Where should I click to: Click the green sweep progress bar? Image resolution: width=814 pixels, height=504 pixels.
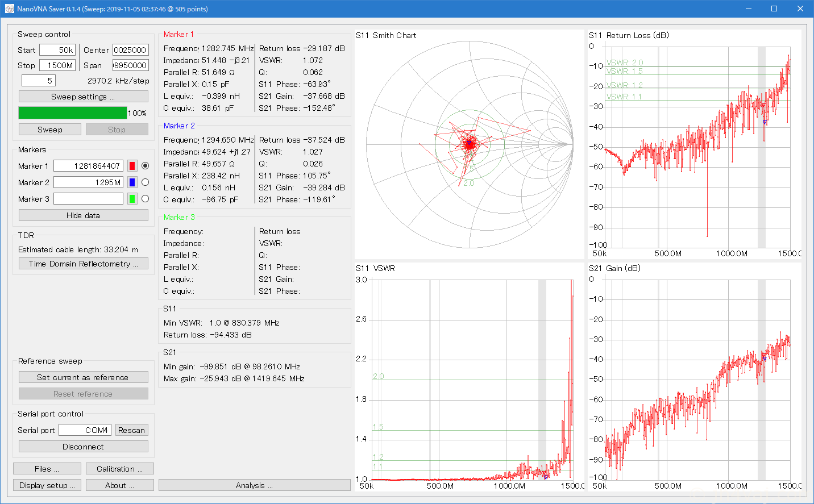pyautogui.click(x=73, y=113)
